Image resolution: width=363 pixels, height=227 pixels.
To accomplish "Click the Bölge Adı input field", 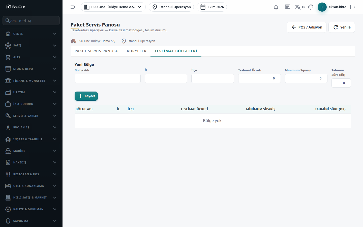I will tap(108, 78).
